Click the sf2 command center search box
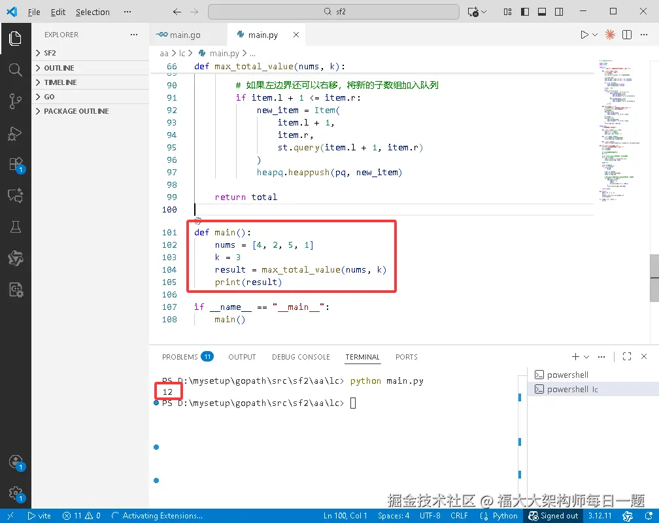The width and height of the screenshot is (659, 523). (333, 12)
